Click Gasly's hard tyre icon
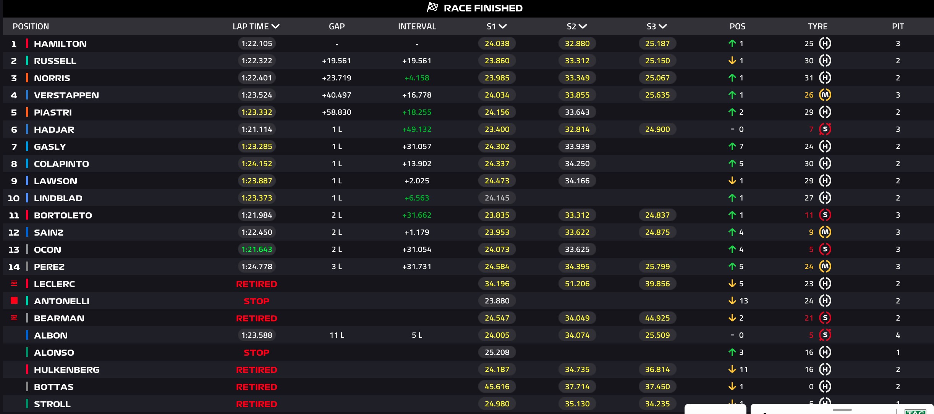Screen dimensions: 934x414 [x=825, y=146]
